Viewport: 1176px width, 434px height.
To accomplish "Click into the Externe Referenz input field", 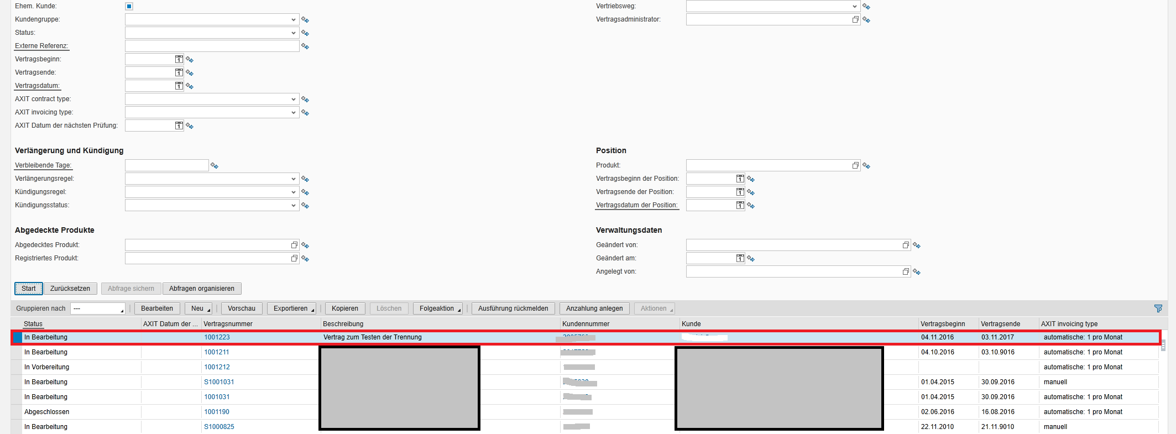I will click(212, 46).
